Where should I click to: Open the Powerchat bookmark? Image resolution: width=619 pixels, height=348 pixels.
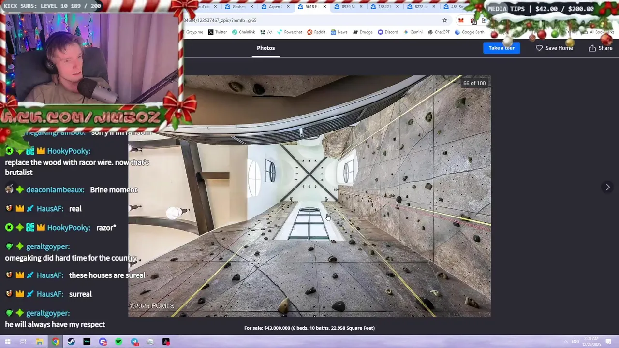click(289, 32)
